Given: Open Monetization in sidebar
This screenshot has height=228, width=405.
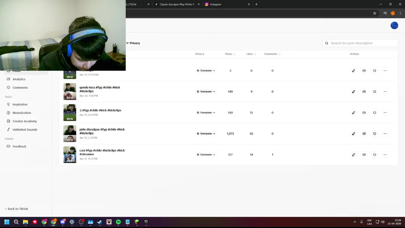Looking at the screenshot, I should pos(22,113).
